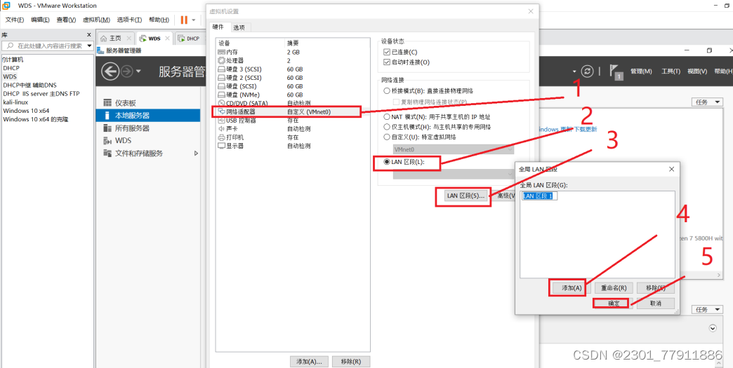733x368 pixels.
Task: Select LAN 区段(L) radio button
Action: pos(387,163)
